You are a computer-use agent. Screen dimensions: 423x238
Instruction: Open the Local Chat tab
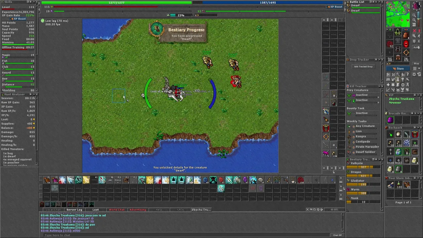[53, 210]
